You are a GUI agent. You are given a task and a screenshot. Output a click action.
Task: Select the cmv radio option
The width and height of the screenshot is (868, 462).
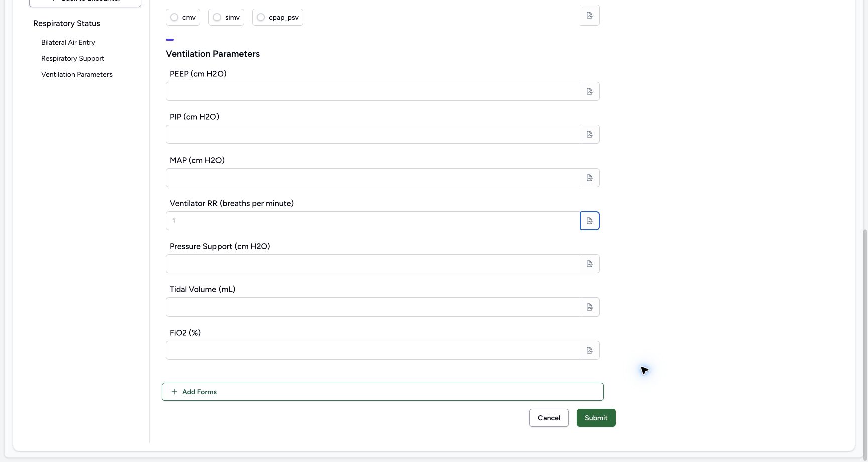(183, 17)
